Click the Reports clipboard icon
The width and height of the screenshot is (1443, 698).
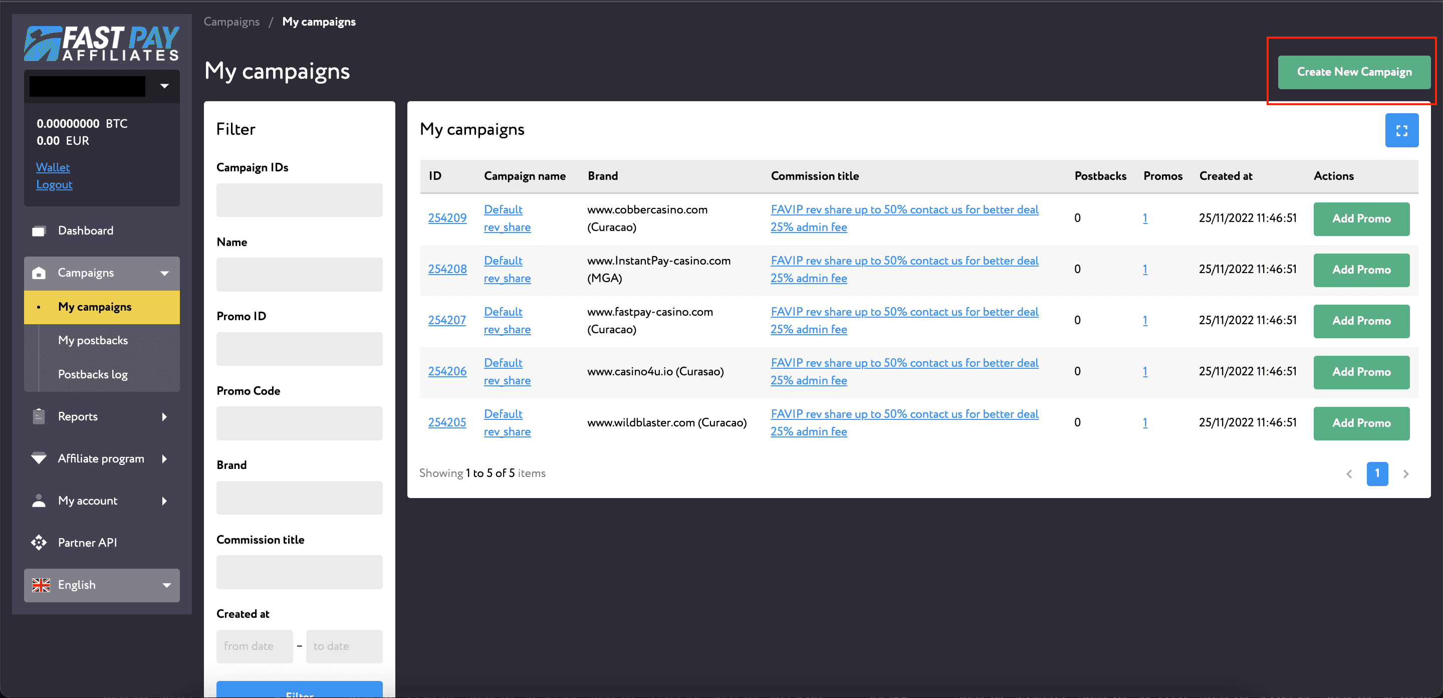point(39,416)
